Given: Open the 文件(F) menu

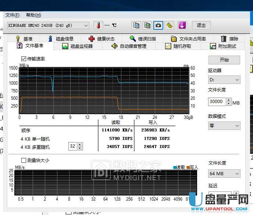Looking at the screenshot, I should pos(13,15).
